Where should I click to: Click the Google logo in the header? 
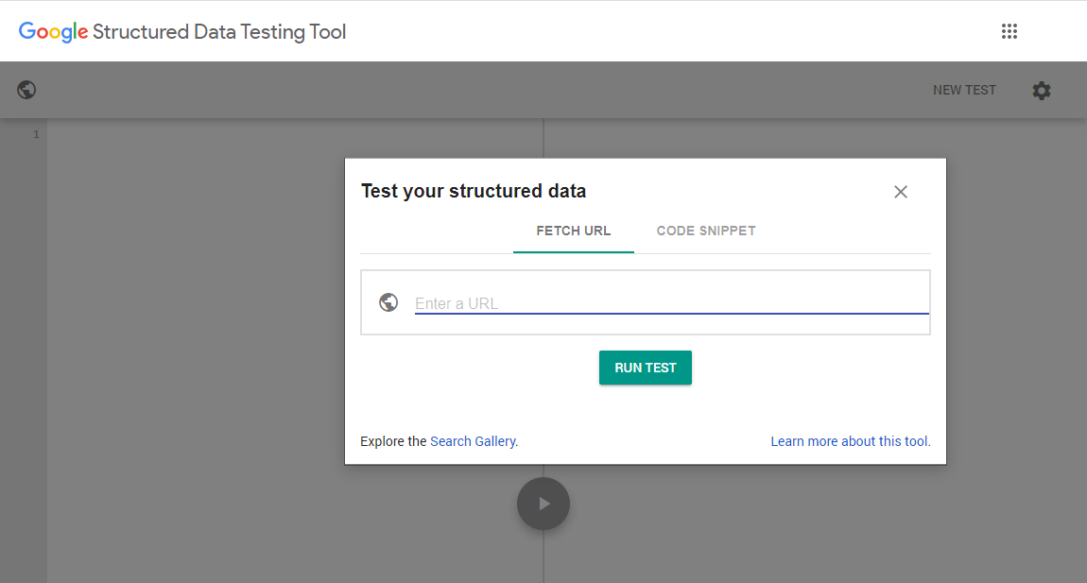point(53,32)
